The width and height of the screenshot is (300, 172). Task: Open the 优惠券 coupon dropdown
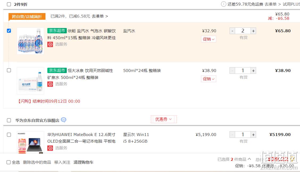pos(164,119)
